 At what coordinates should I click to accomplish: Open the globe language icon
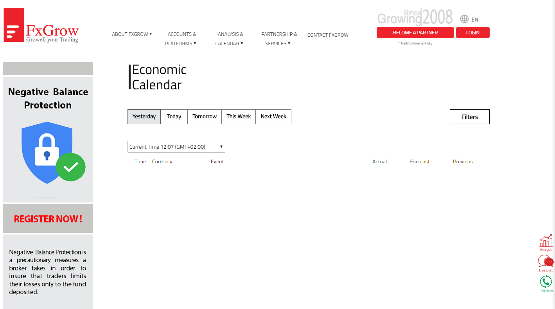464,19
